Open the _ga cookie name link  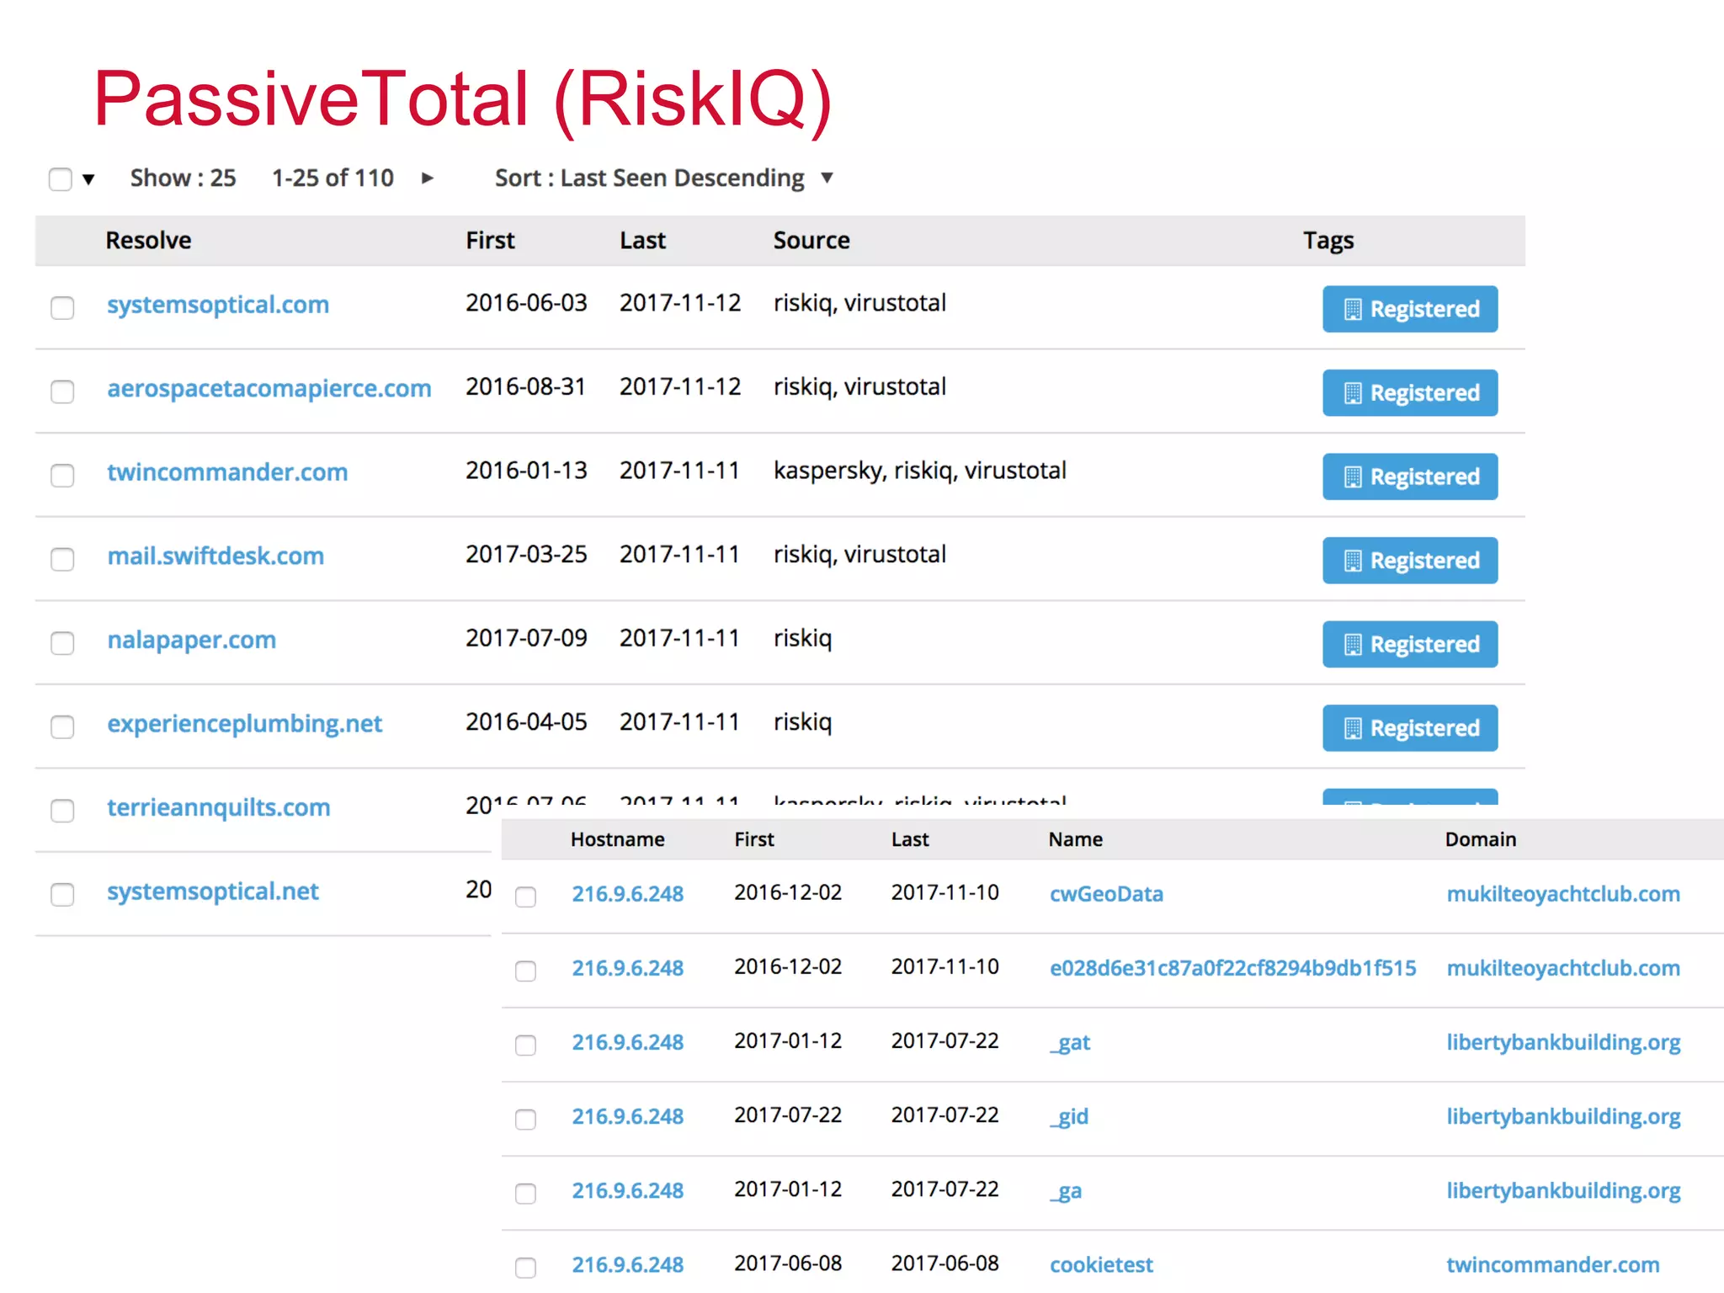(1066, 1190)
